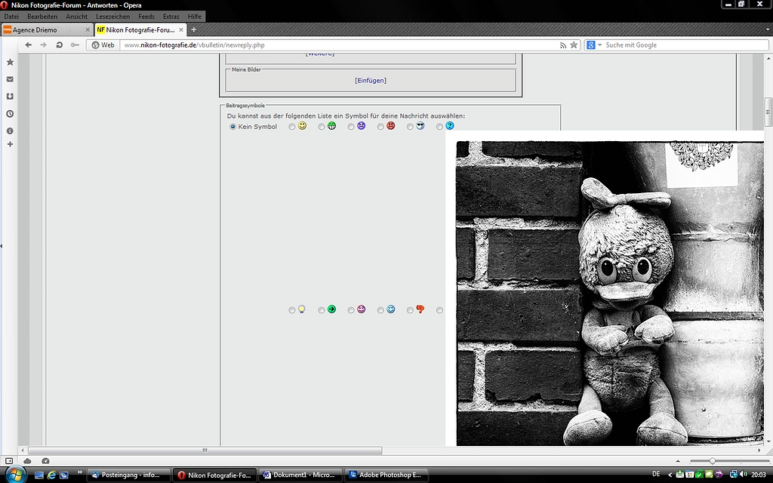The image size is (773, 483).
Task: Pick the cool sunglasses face radio option
Action: click(410, 127)
